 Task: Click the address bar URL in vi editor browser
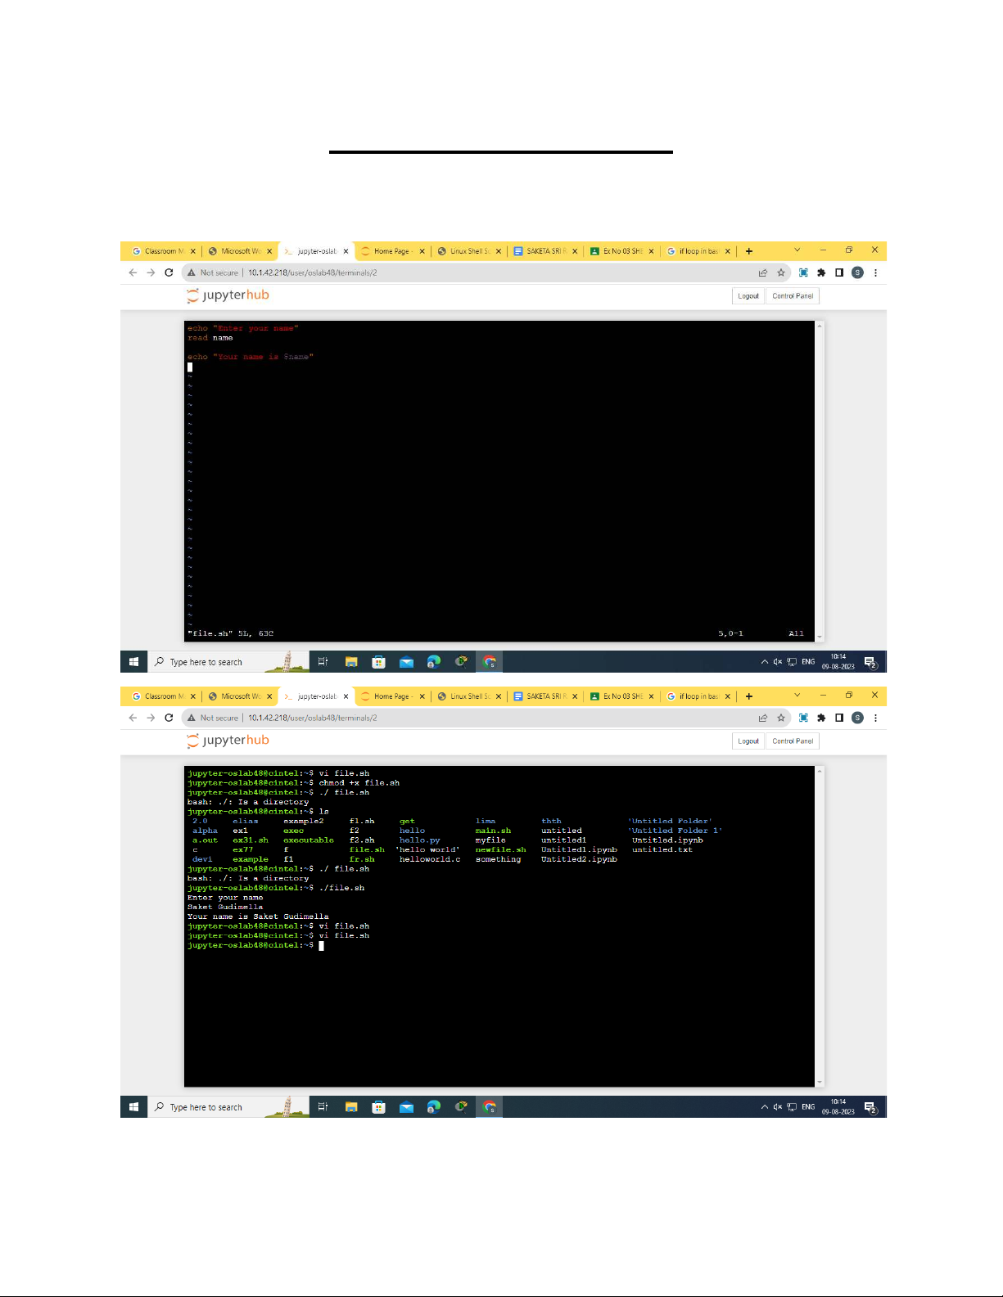click(313, 272)
